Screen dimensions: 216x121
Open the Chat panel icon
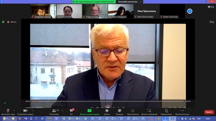pos(71,111)
